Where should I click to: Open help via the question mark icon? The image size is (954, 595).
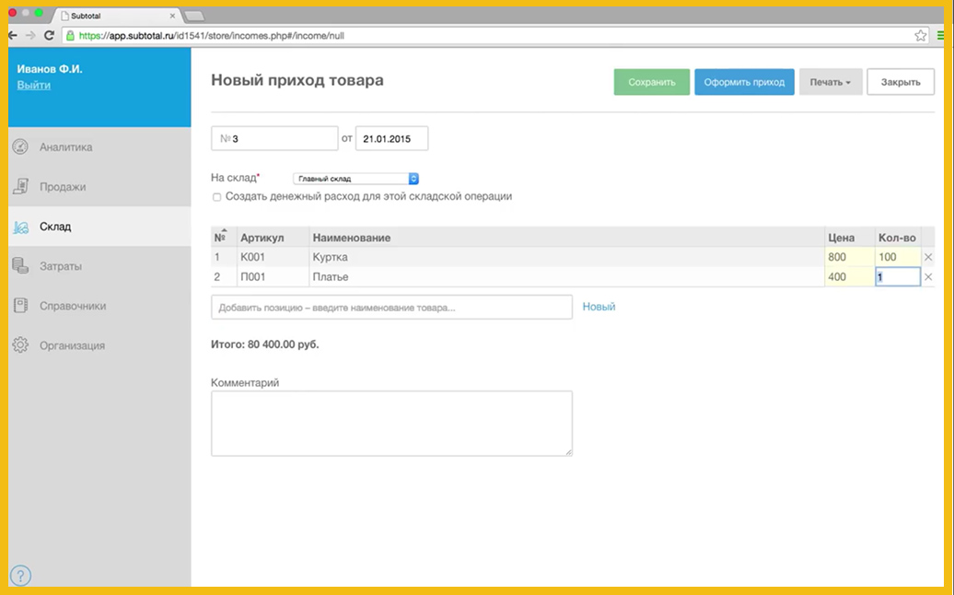tap(20, 577)
